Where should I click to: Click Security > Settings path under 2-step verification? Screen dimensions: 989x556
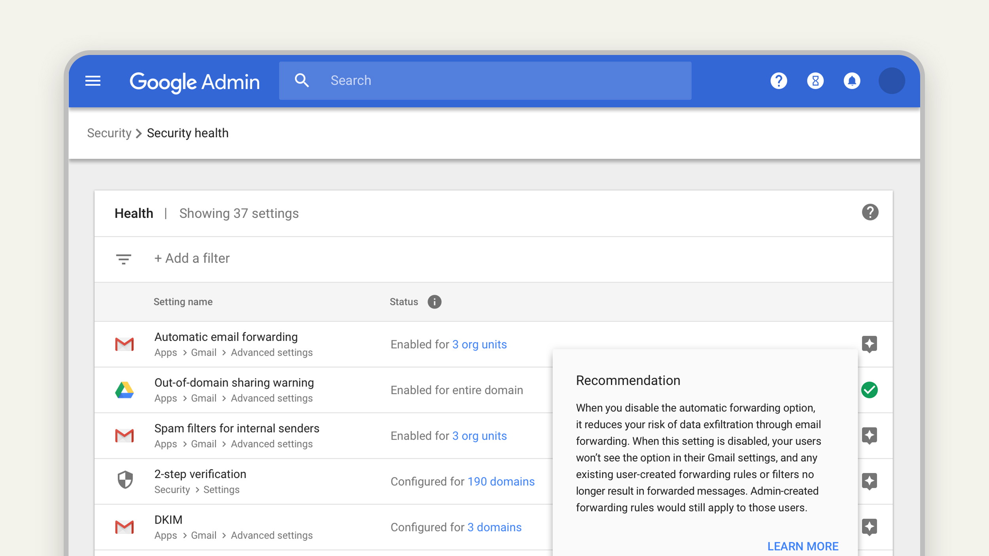[197, 490]
